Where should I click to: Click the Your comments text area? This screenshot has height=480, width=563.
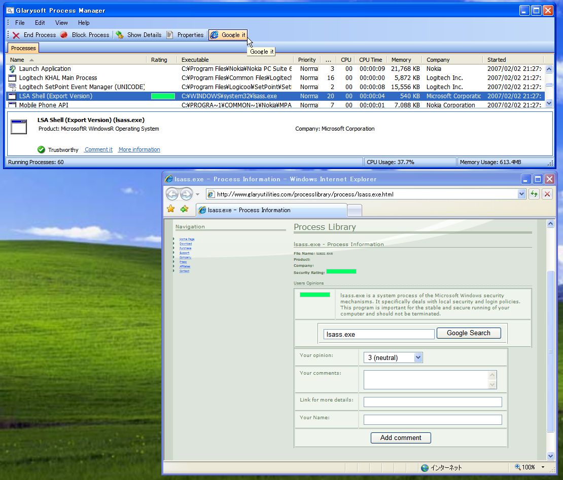point(430,380)
